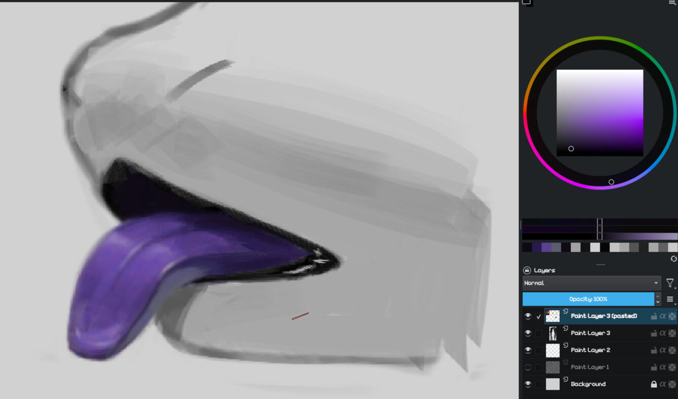Screen dimensions: 678x399
Task: Enable inherit alpha on Paint Layer 3 (pasted)
Action: click(x=663, y=316)
